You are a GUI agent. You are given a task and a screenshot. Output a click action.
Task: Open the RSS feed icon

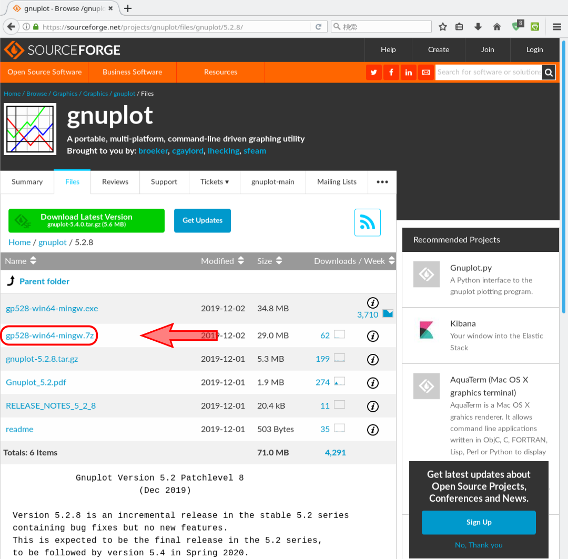(367, 222)
